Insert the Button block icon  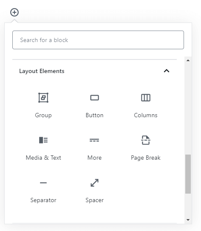94,98
